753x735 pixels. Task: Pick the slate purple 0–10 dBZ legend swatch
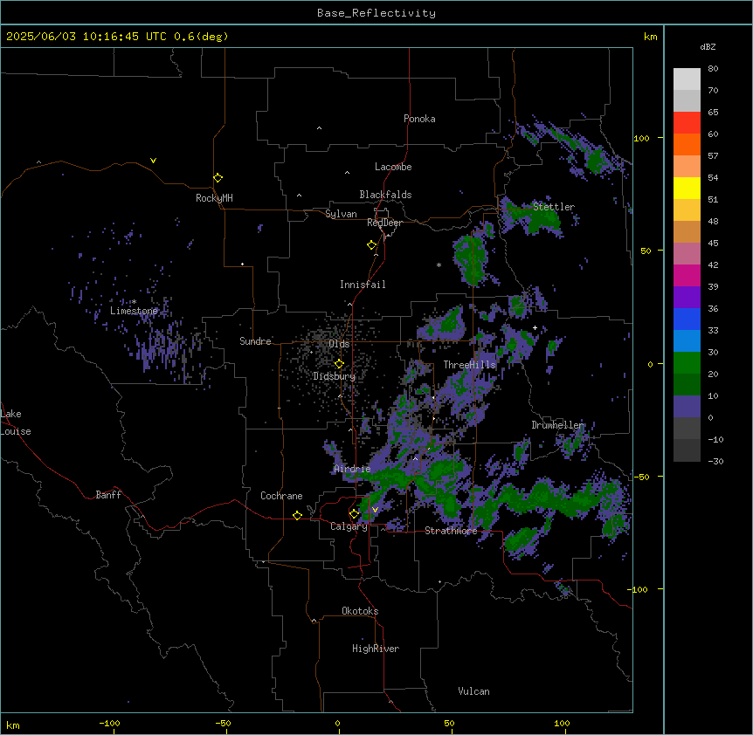pos(687,407)
